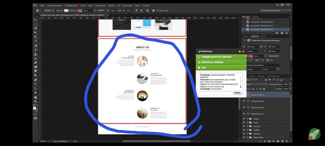Select the Gradient tool
The height and width of the screenshot is (146, 325).
point(35,67)
